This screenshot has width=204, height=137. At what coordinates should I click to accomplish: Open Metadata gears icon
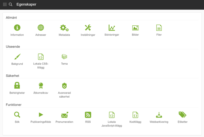pyautogui.click(x=64, y=28)
